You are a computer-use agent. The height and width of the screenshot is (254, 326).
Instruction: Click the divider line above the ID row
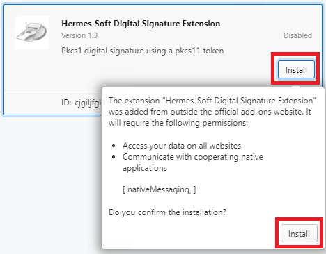coord(53,90)
